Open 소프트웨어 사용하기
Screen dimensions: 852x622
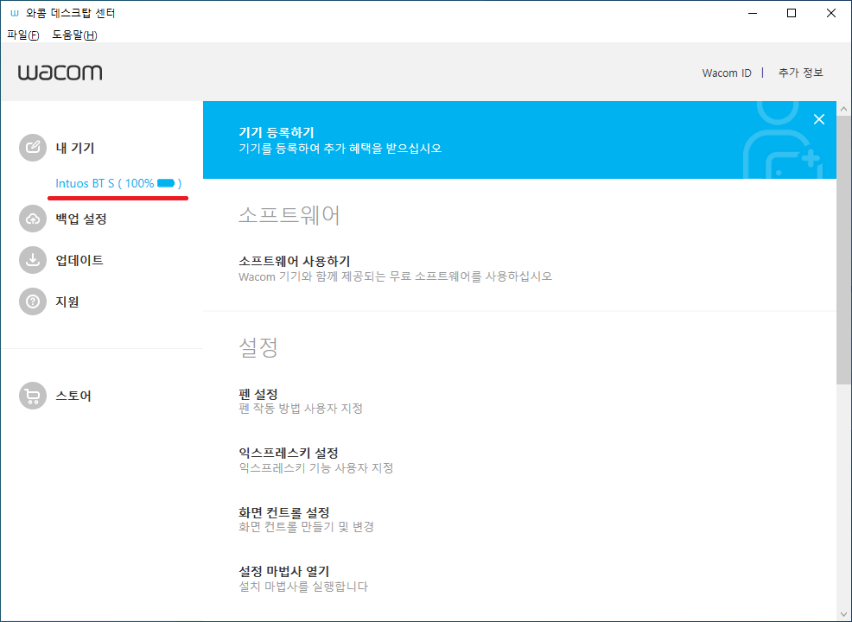295,261
